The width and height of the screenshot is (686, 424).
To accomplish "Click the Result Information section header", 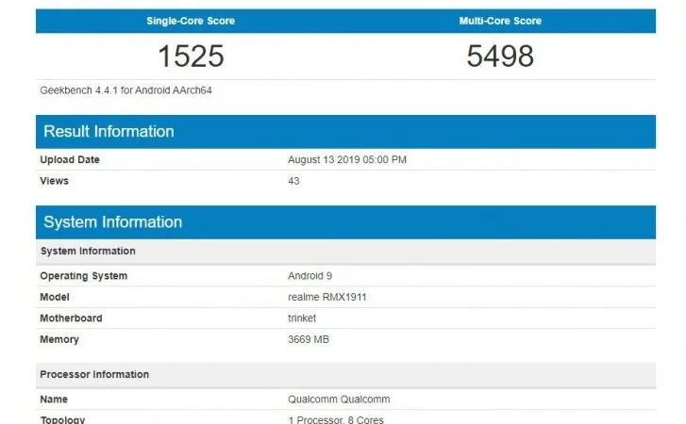I will [x=345, y=131].
